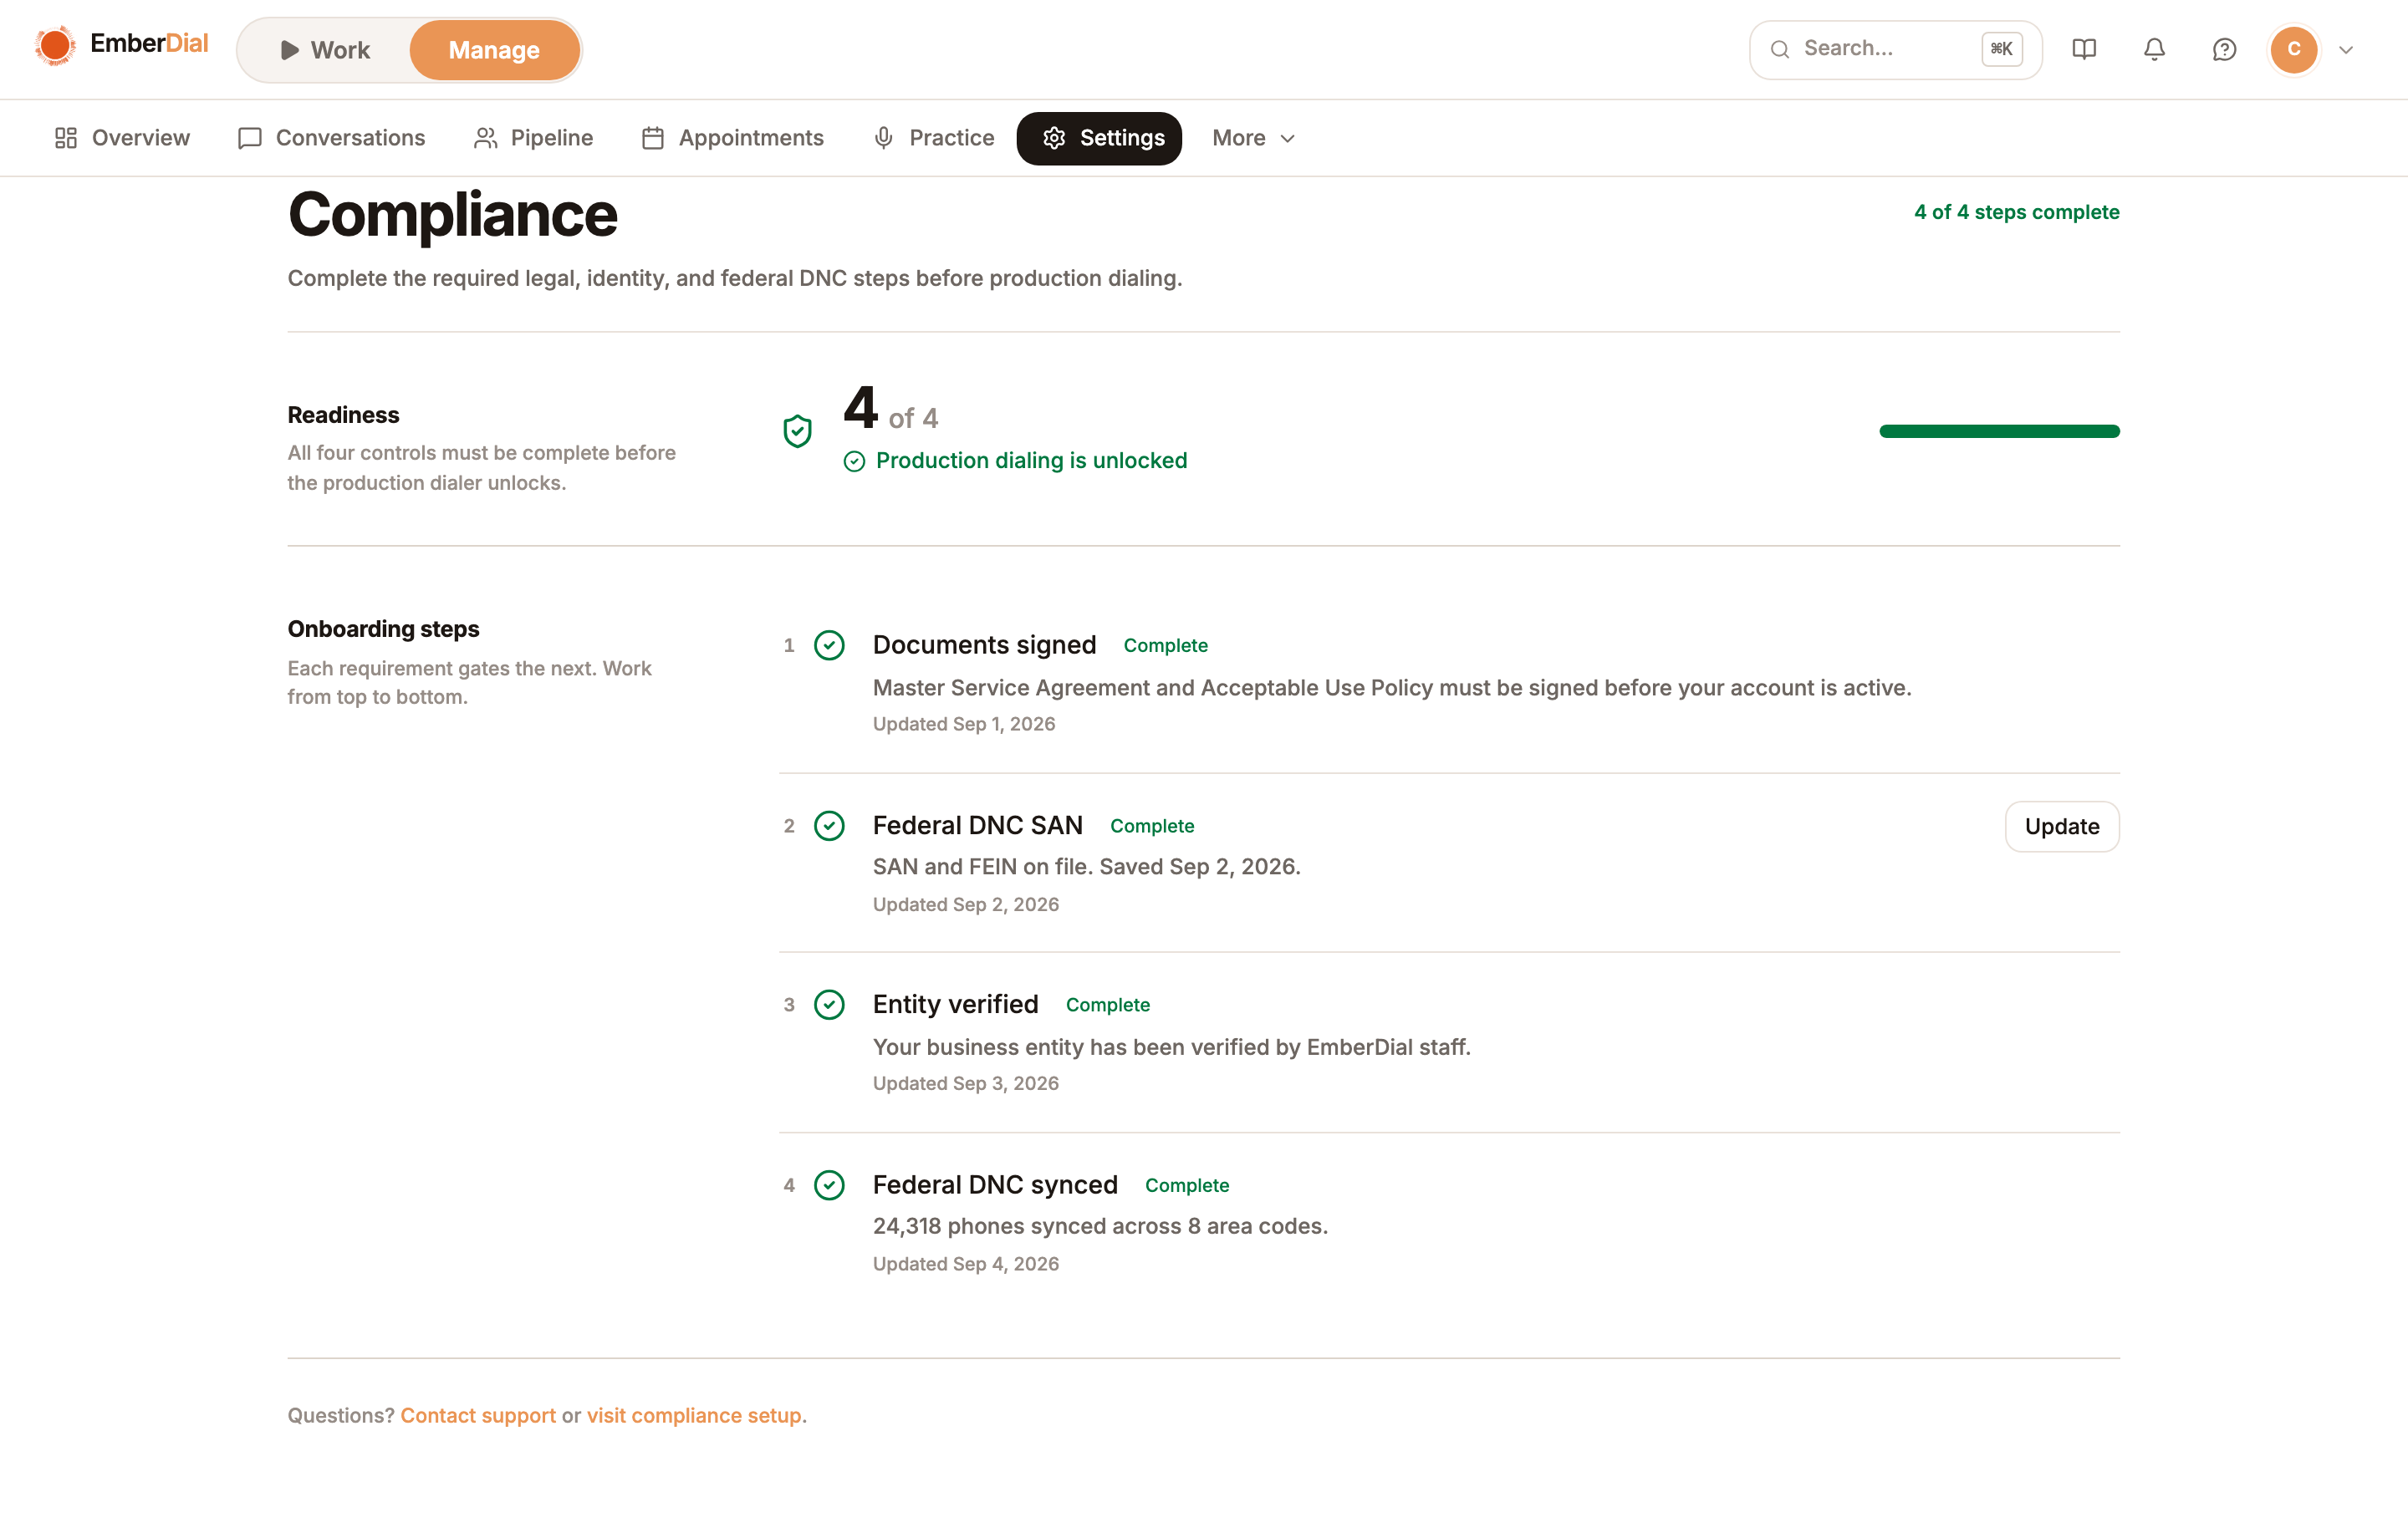
Task: Open the Conversations tab
Action: tap(331, 138)
